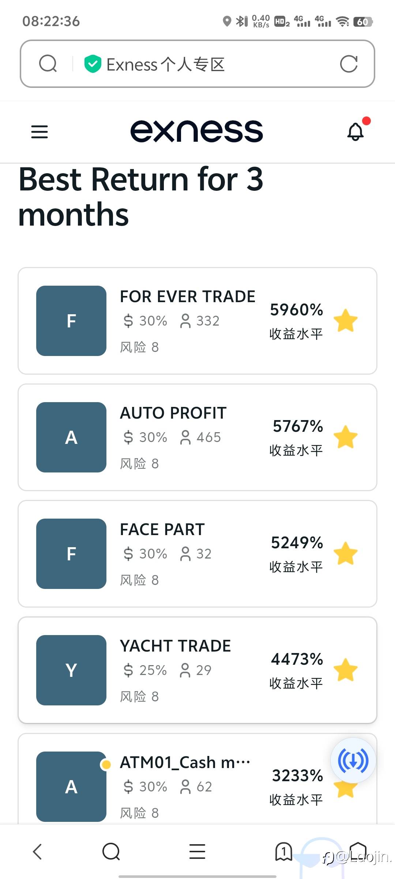Click the floating blue download button
The width and height of the screenshot is (395, 879).
click(353, 760)
